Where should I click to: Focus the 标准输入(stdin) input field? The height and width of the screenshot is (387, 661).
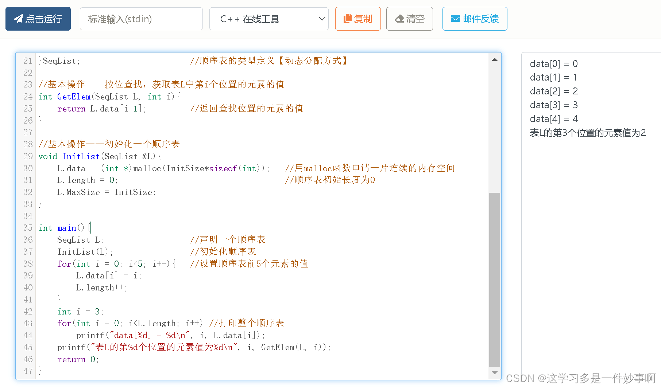click(x=141, y=19)
